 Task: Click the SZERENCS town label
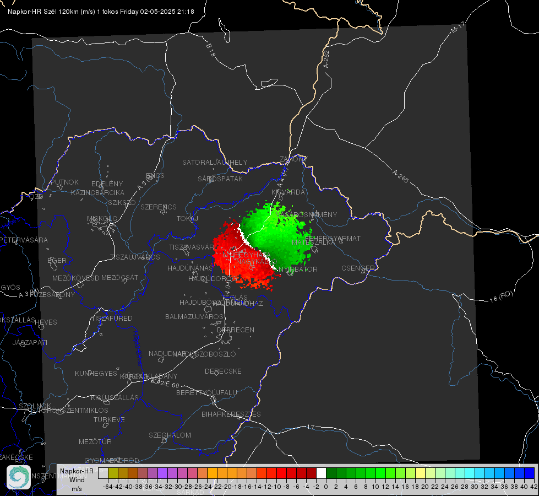click(159, 207)
